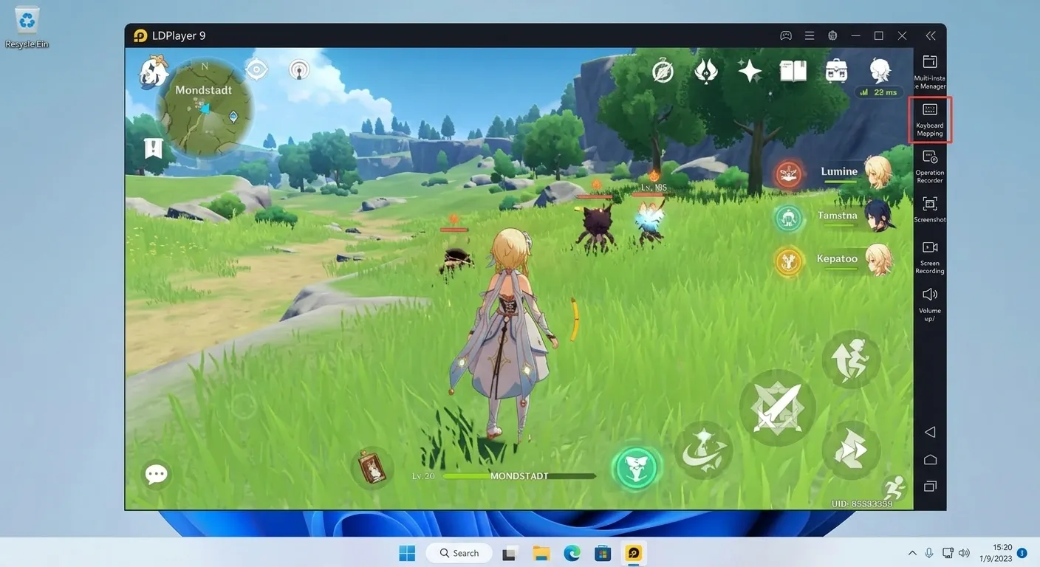Open the Paimon menu icon
This screenshot has width=1040, height=567.
154,72
